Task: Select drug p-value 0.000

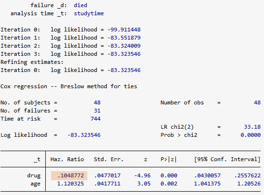Action: [x=169, y=175]
